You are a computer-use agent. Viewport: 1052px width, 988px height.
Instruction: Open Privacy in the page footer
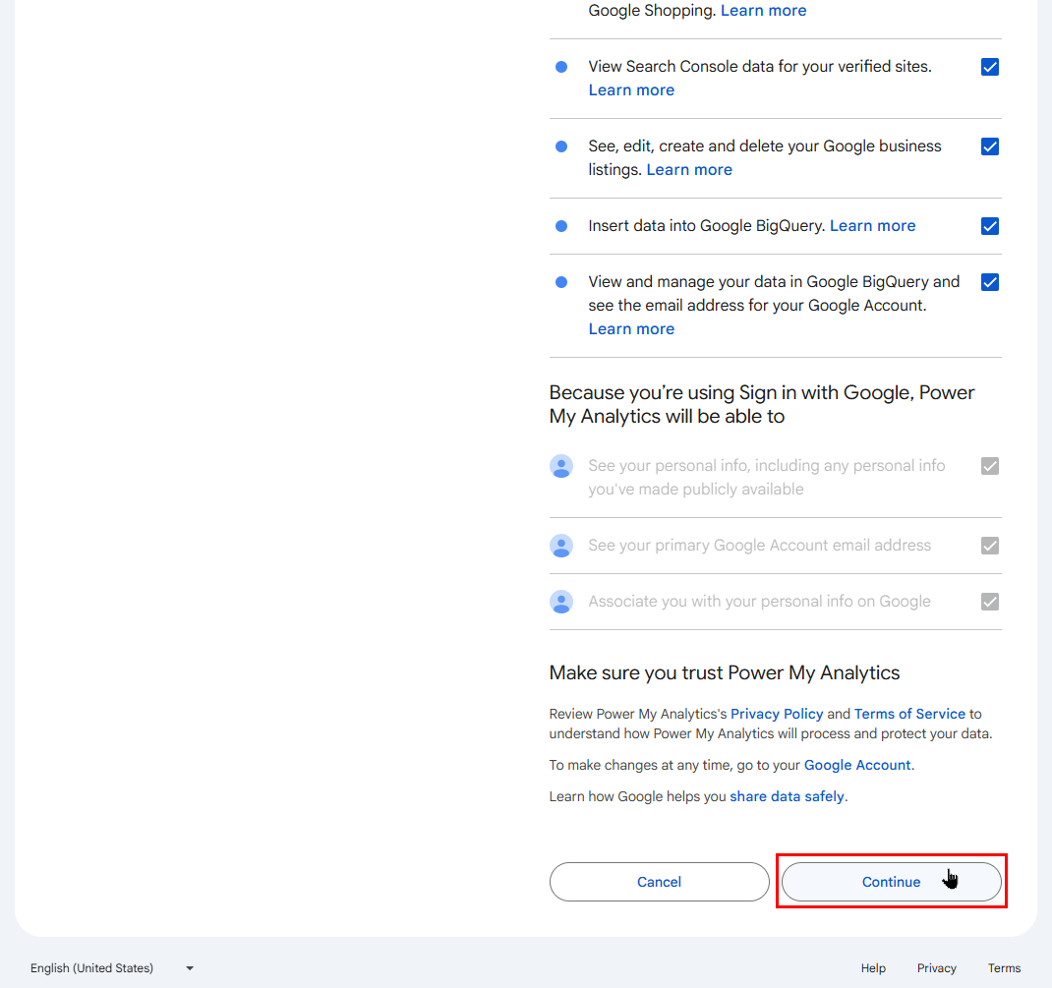[936, 968]
